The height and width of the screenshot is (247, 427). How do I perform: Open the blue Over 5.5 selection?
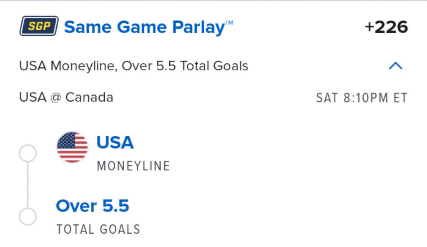click(x=93, y=206)
